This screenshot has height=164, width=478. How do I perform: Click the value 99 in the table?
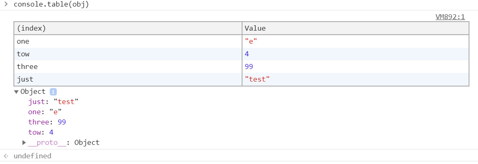249,66
